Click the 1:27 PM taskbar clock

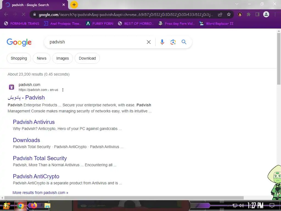(255, 206)
